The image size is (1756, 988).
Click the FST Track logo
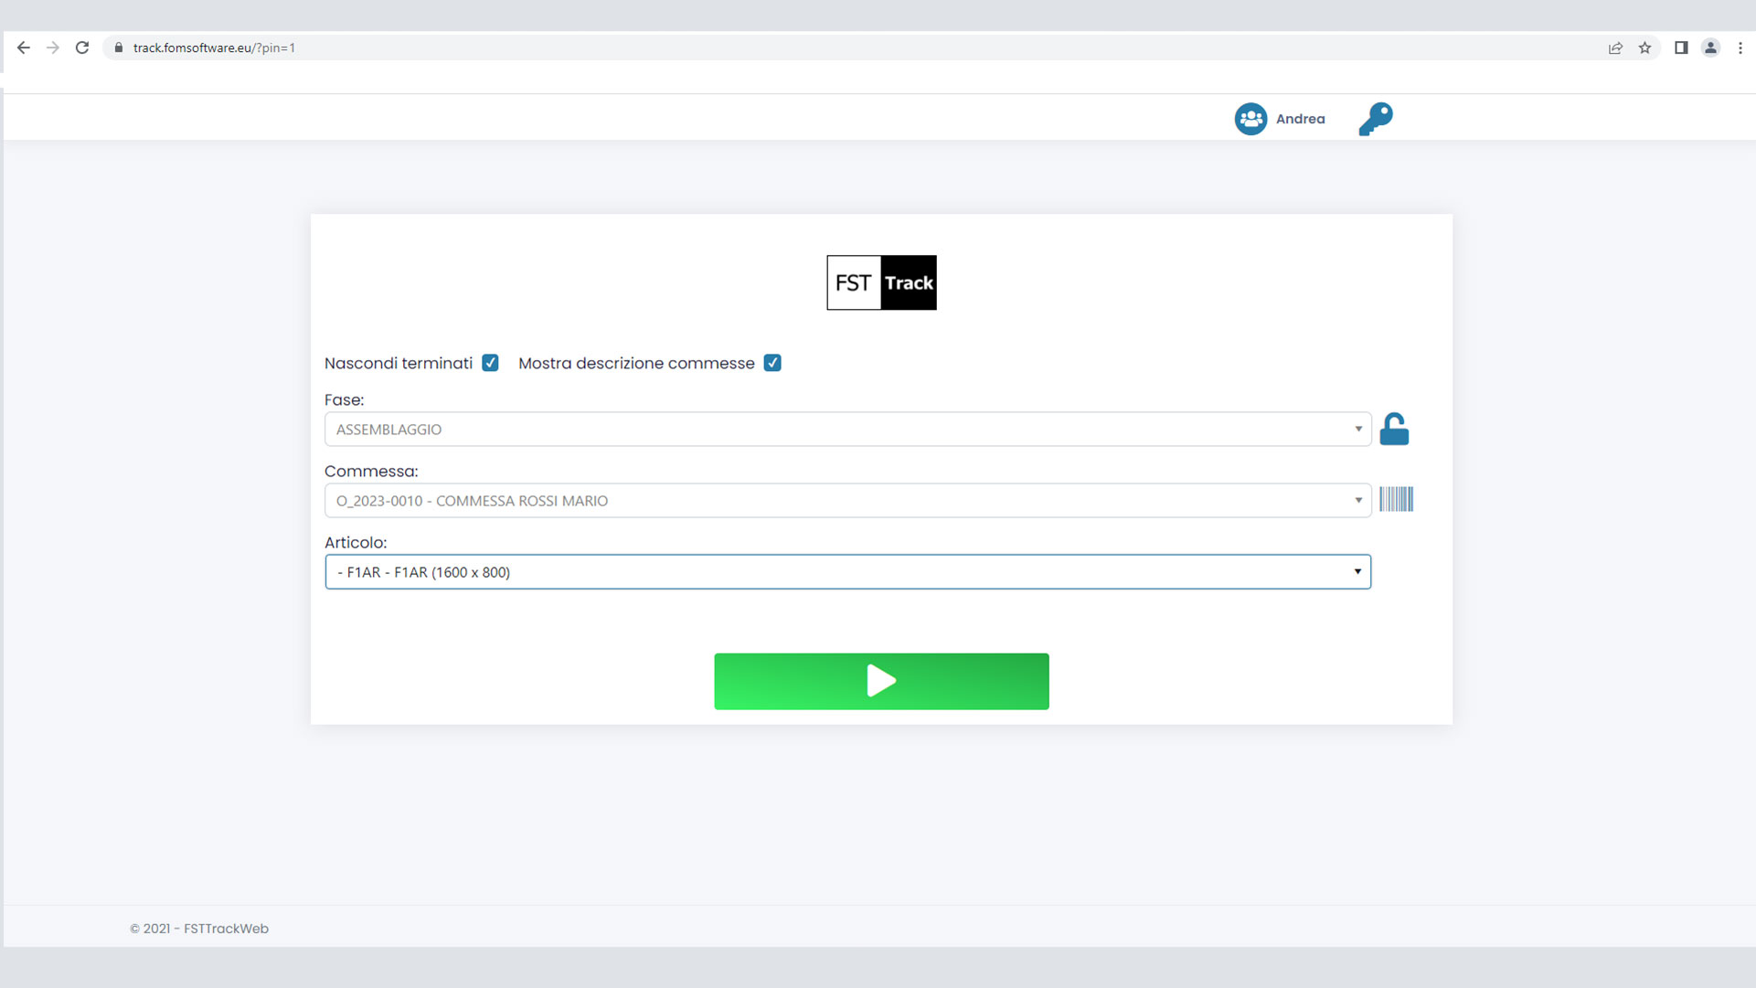pos(881,282)
